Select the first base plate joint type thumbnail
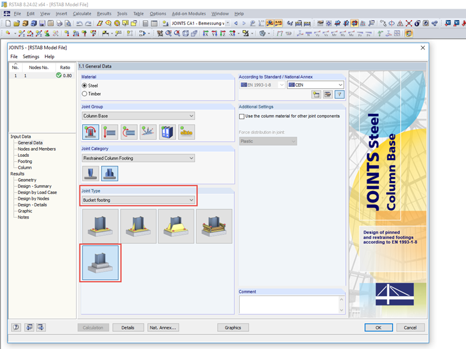This screenshot has height=349, width=466. [x=101, y=226]
